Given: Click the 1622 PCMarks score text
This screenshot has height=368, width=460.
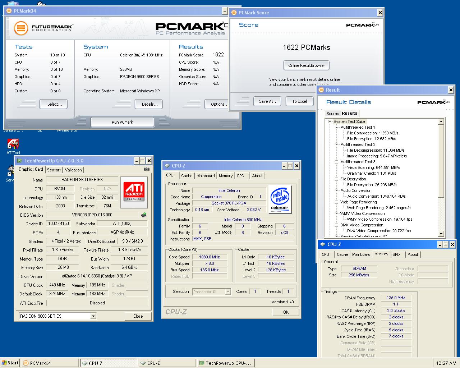Looking at the screenshot, I should pyautogui.click(x=306, y=47).
